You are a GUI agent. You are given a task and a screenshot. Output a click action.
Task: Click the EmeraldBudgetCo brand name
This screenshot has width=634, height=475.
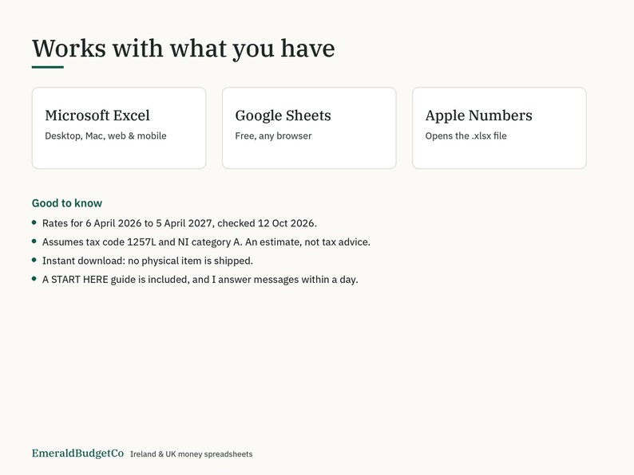pyautogui.click(x=77, y=453)
